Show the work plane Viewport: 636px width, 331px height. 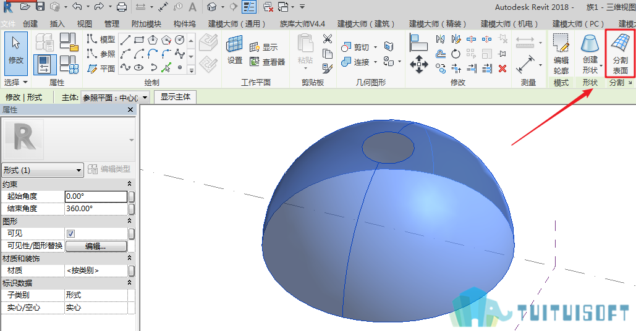263,47
